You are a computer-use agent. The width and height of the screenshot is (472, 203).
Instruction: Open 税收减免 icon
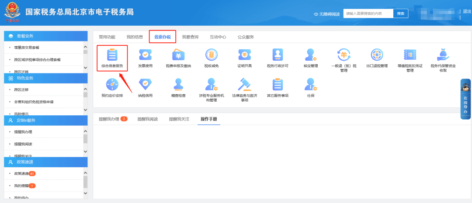pos(212,55)
